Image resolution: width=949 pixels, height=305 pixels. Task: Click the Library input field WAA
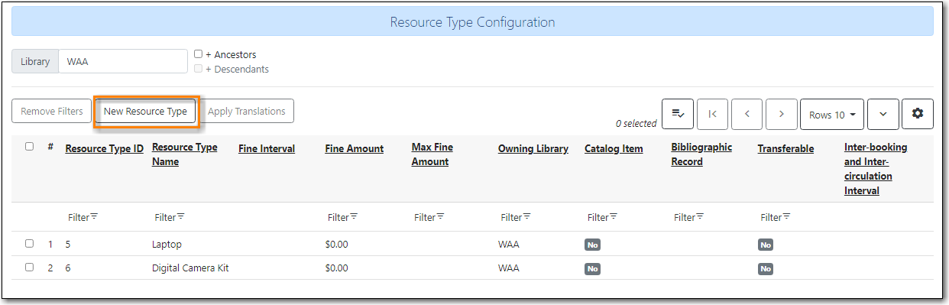coord(123,62)
